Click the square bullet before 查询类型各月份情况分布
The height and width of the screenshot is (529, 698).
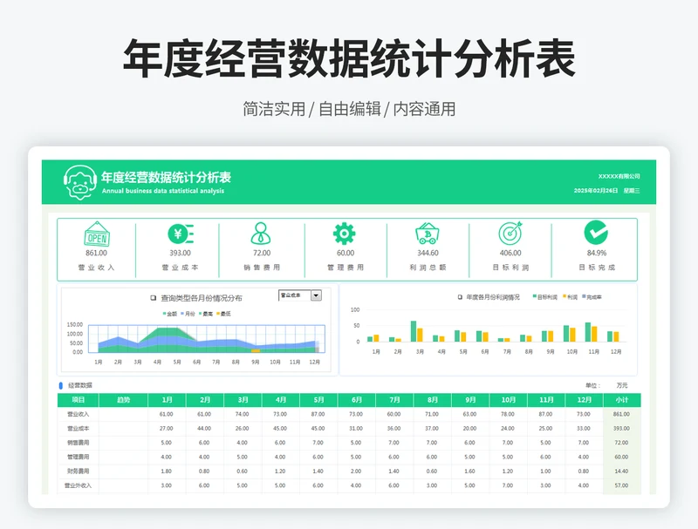154,298
